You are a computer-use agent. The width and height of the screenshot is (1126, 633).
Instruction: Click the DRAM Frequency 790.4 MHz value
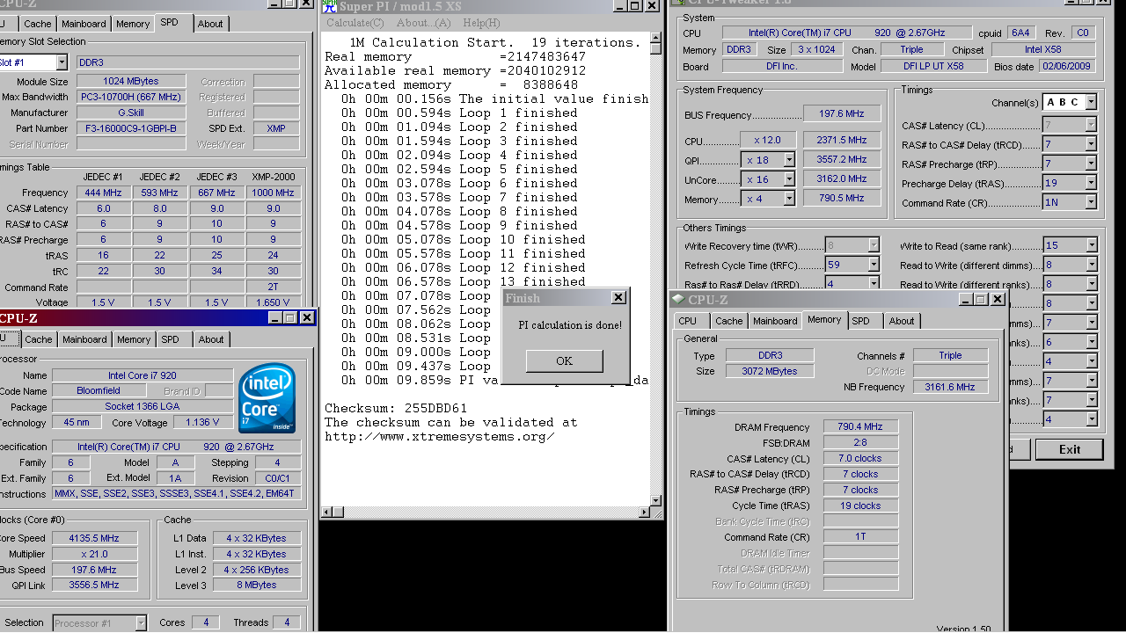click(x=860, y=426)
